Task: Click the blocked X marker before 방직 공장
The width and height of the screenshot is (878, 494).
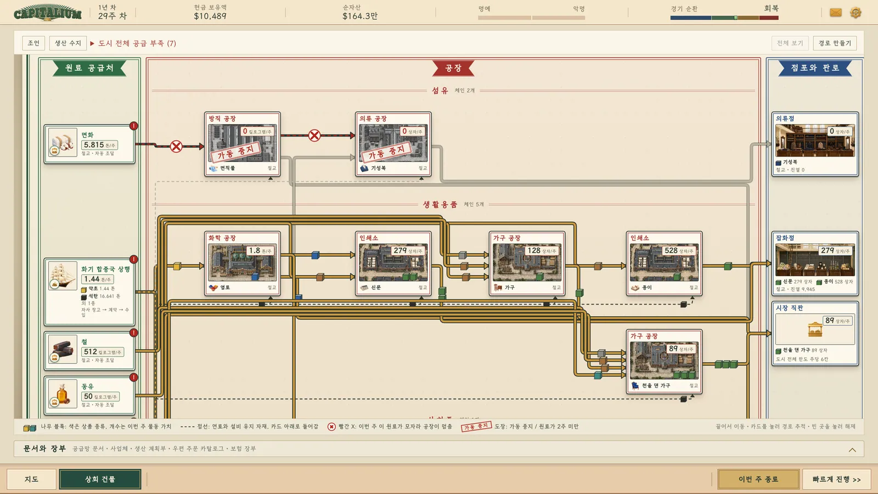Action: [176, 147]
